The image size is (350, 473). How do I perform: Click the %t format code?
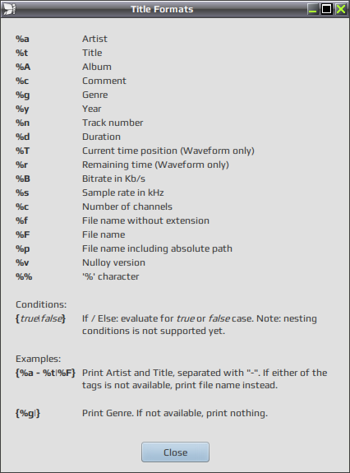point(21,53)
